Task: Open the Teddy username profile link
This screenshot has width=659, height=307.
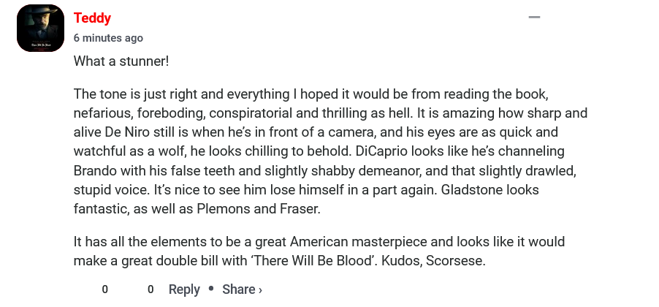Action: click(92, 18)
